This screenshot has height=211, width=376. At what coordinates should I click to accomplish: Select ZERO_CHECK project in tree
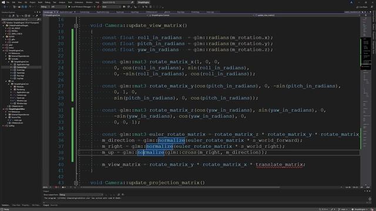17,34
